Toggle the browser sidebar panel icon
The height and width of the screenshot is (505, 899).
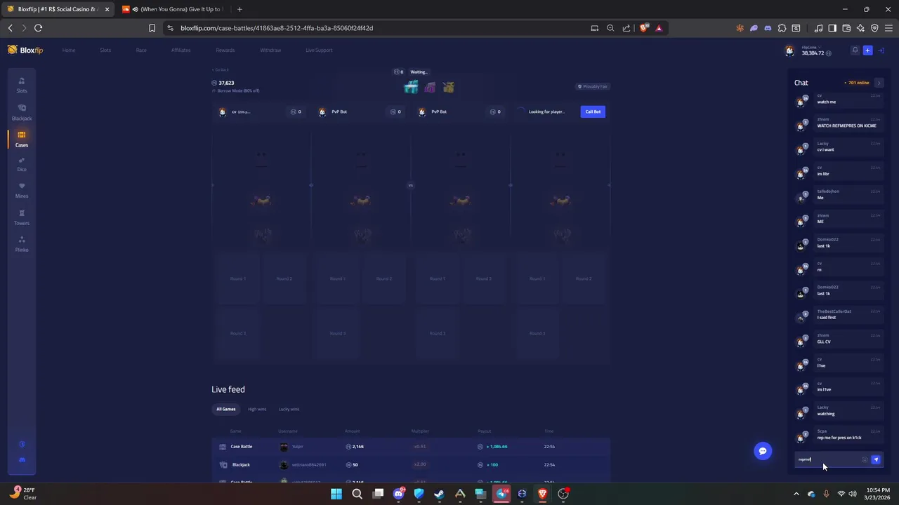click(x=832, y=28)
